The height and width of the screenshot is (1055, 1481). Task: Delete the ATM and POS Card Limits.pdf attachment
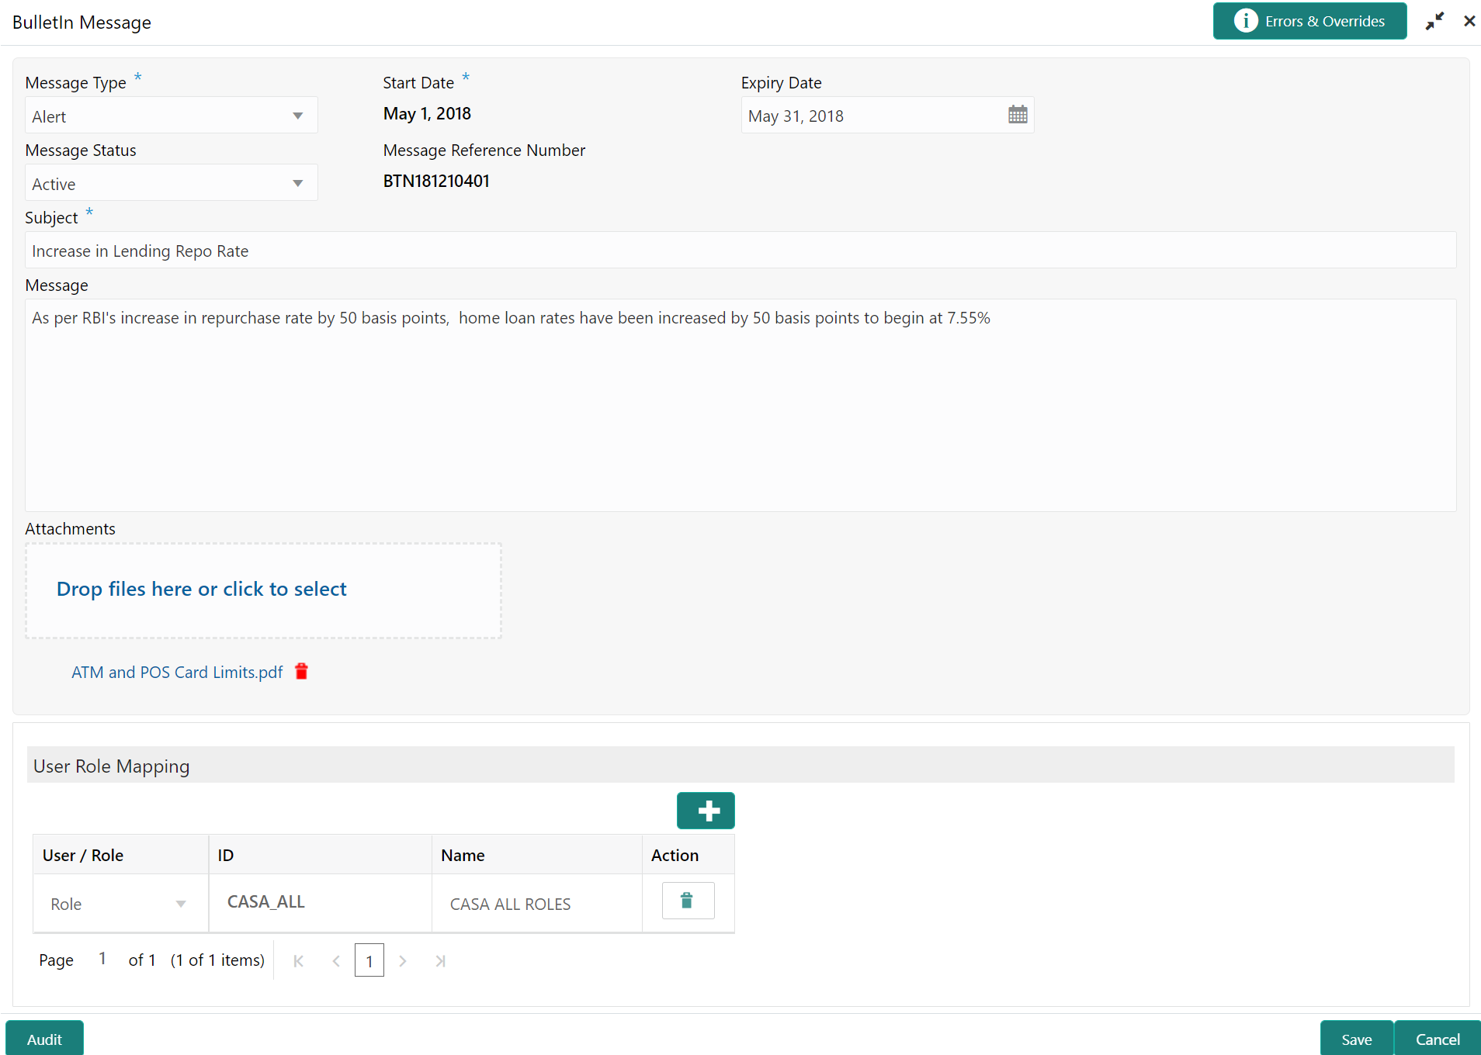coord(302,672)
